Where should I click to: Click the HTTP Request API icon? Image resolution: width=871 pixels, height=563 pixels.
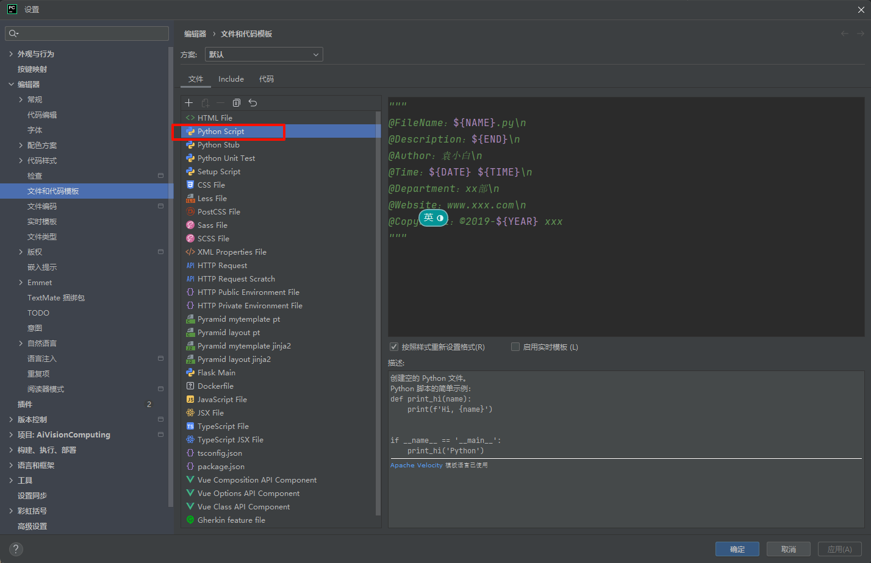point(190,266)
